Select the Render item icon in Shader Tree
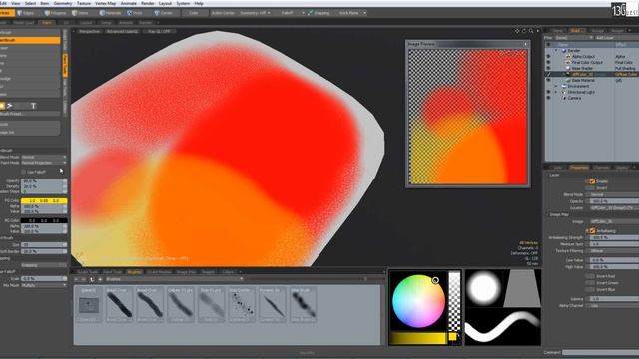639x359 pixels. 563,51
